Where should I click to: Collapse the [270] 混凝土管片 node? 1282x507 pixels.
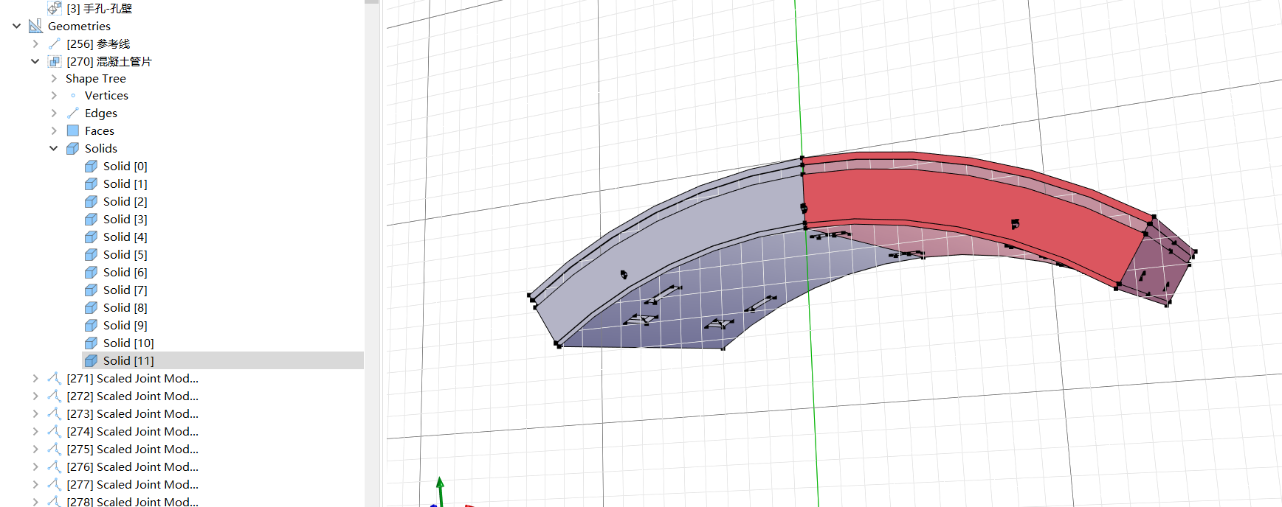coord(35,61)
